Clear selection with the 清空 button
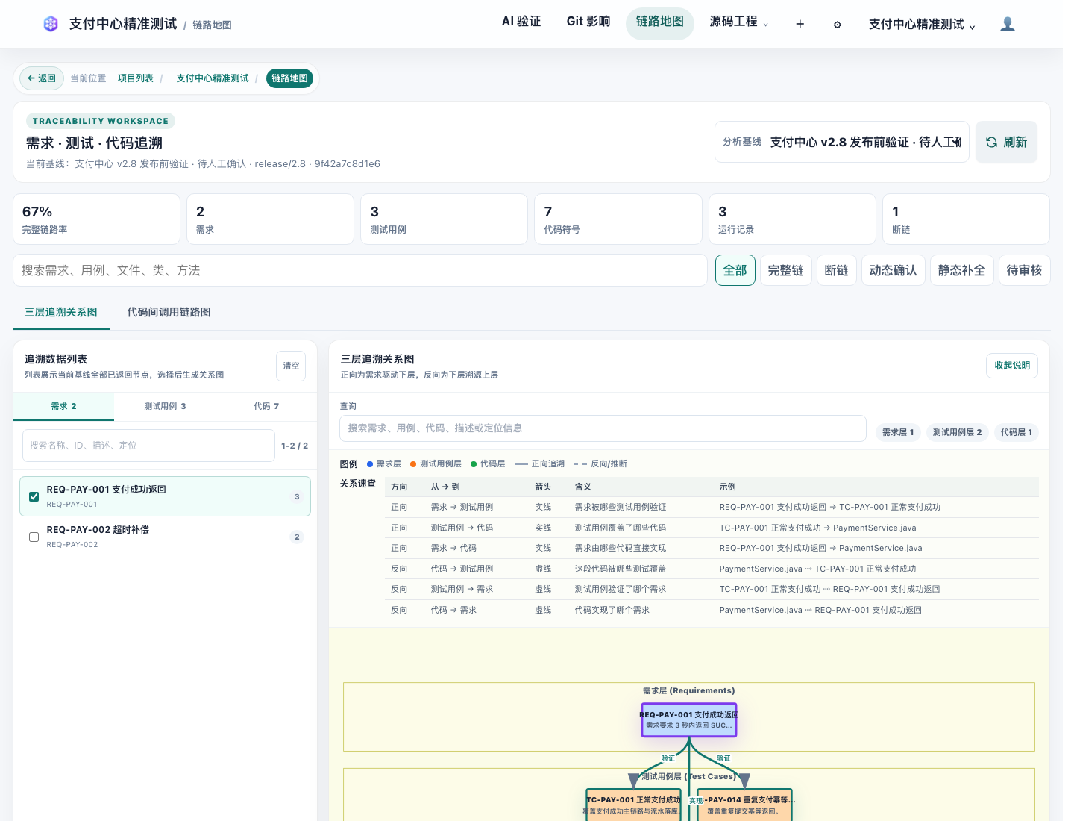The image size is (1074, 821). [291, 366]
